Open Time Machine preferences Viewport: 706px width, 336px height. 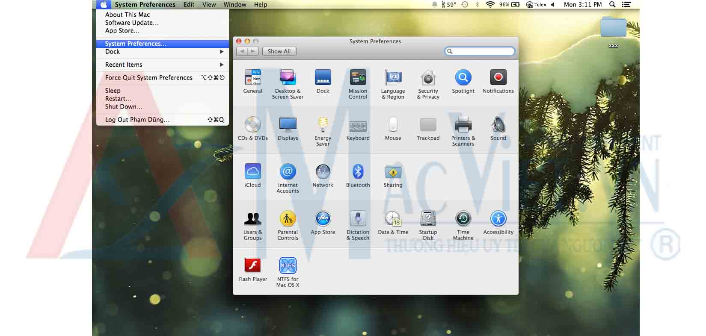[463, 225]
